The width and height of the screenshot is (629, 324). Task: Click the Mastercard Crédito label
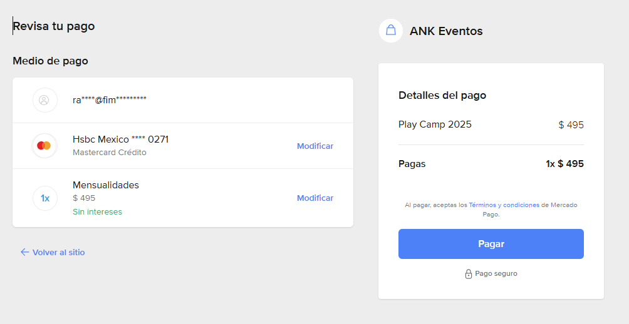coord(110,153)
